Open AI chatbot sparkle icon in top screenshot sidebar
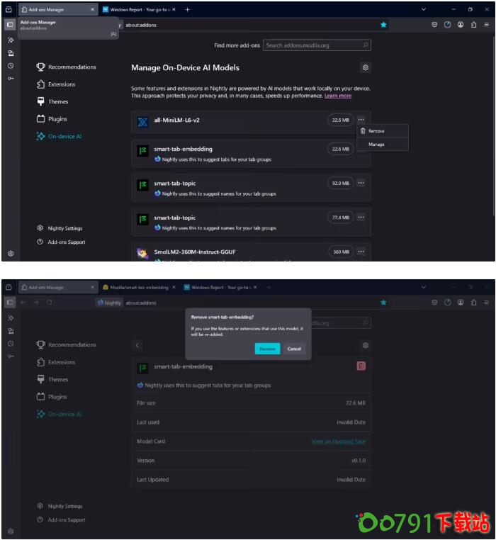 point(11,40)
